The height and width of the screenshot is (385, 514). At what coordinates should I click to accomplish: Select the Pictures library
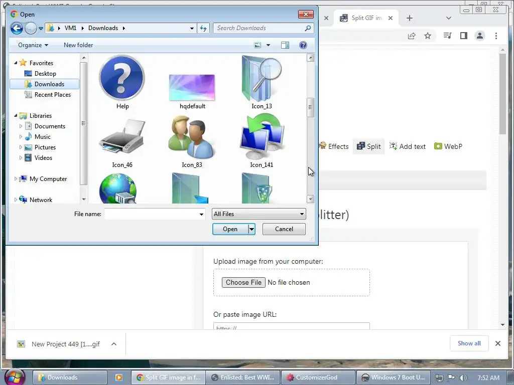(x=45, y=147)
